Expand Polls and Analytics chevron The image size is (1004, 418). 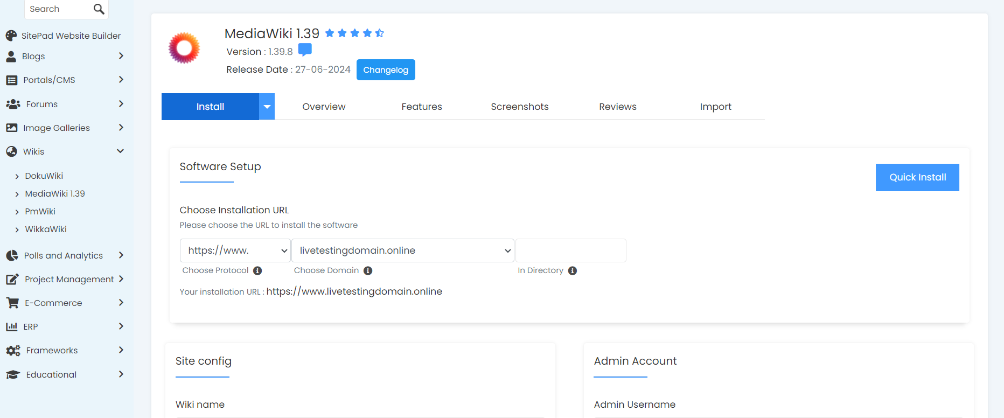(x=121, y=255)
